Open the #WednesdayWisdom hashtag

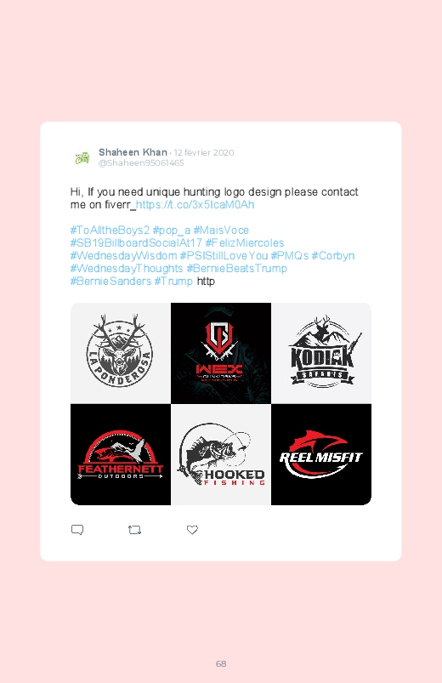(123, 256)
